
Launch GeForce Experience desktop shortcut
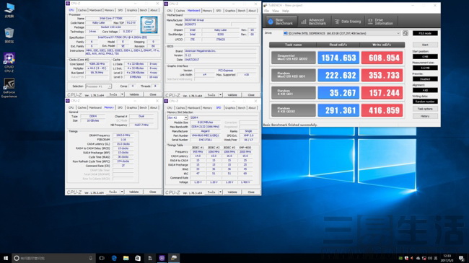click(9, 88)
